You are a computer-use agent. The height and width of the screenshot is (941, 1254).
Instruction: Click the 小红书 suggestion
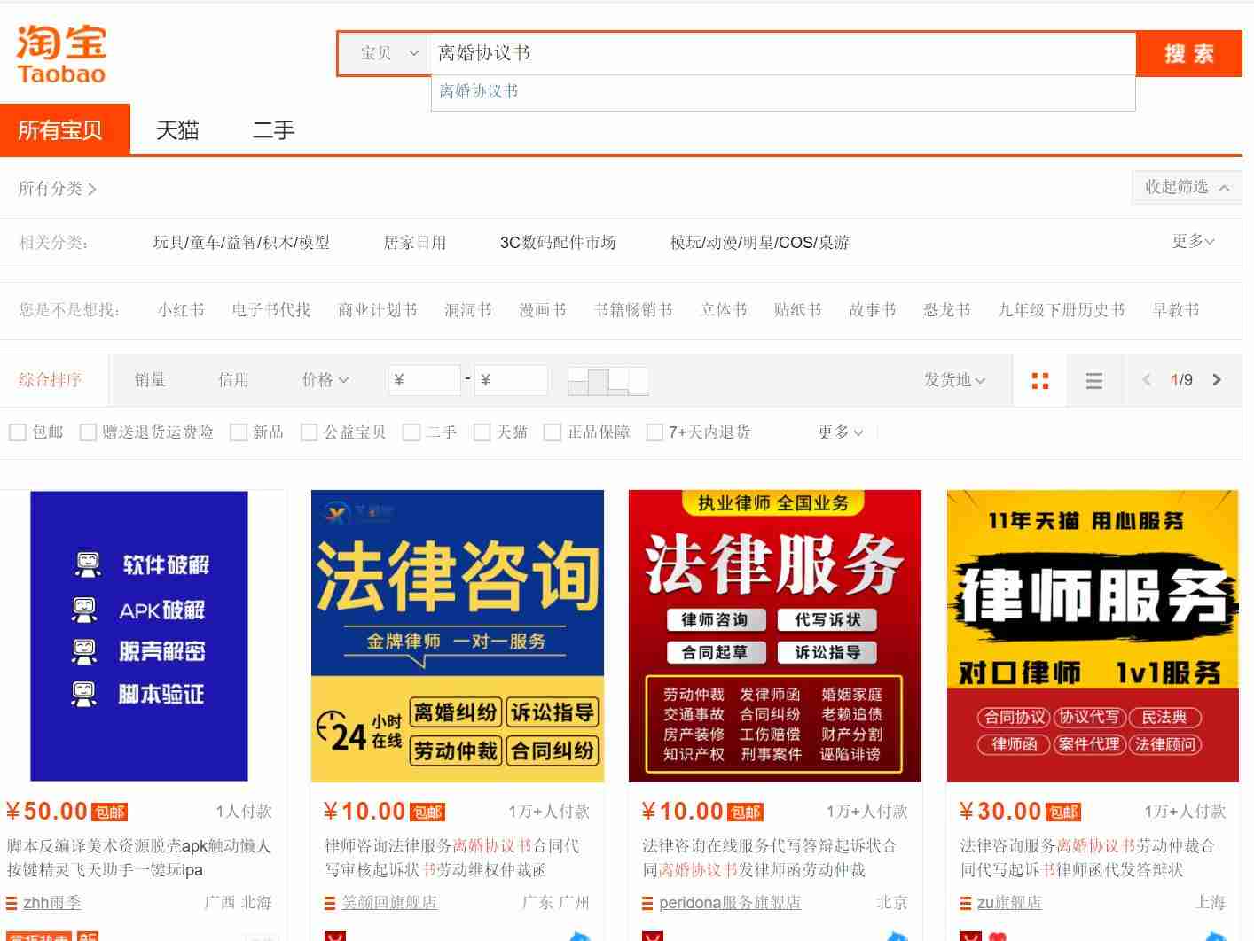(181, 310)
